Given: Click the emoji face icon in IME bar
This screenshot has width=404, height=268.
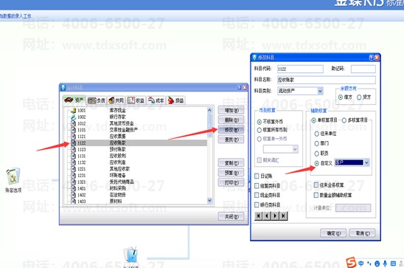Looking at the screenshot, I should click(x=377, y=264).
